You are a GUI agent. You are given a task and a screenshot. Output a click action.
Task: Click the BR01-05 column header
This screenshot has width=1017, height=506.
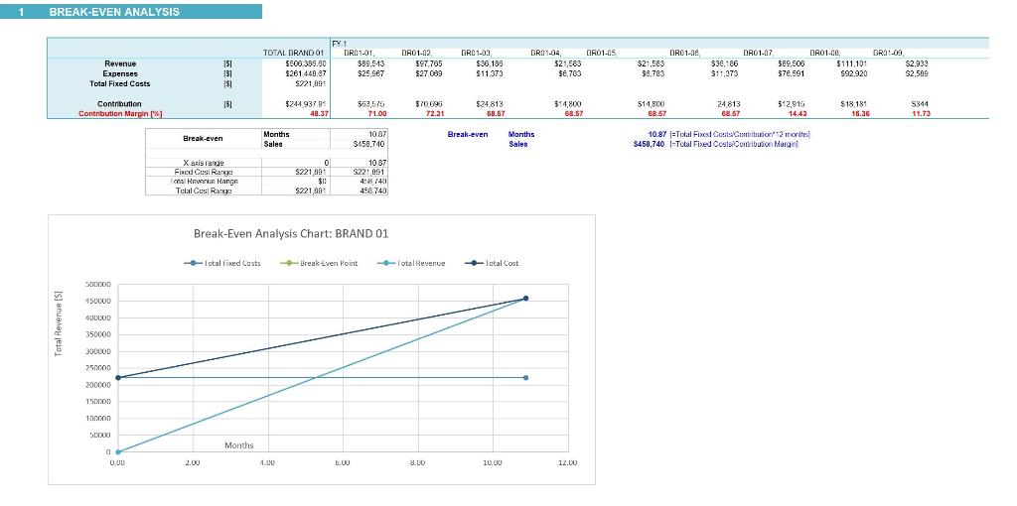coord(602,54)
